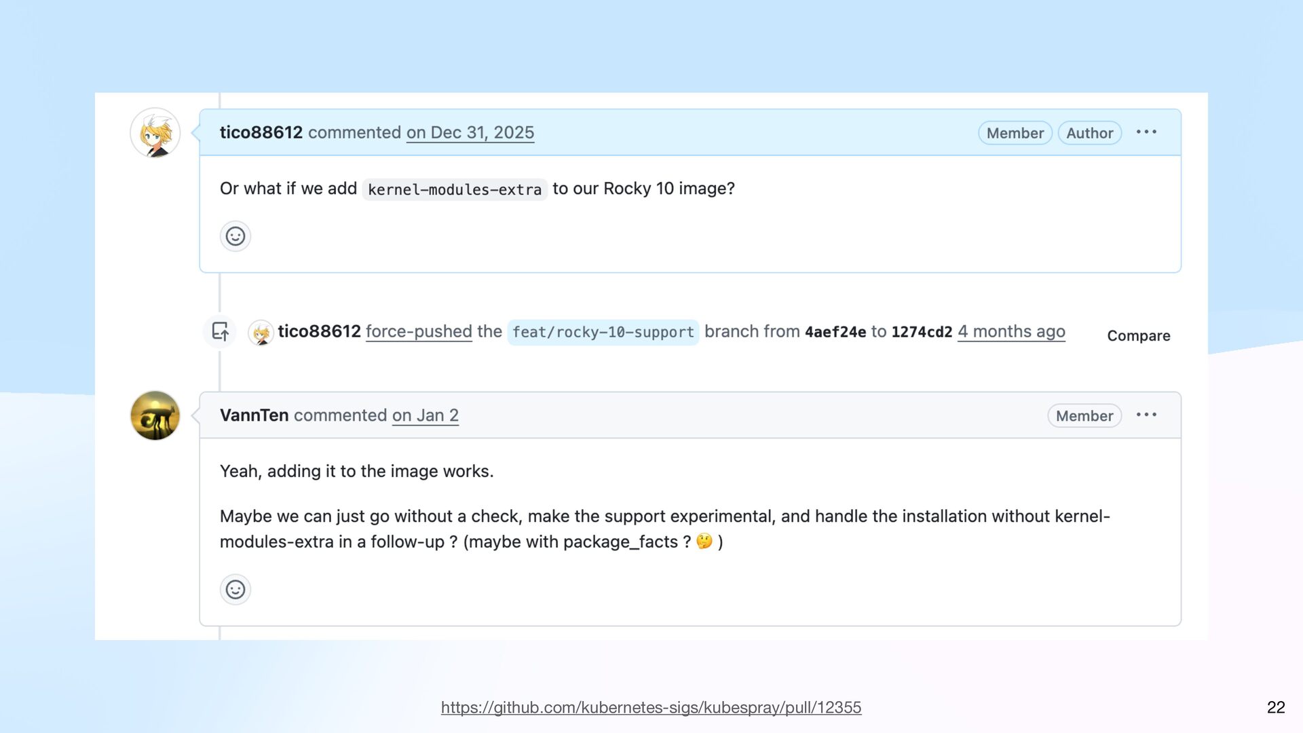
Task: Click the 'on Jan 2' timestamp
Action: click(425, 415)
